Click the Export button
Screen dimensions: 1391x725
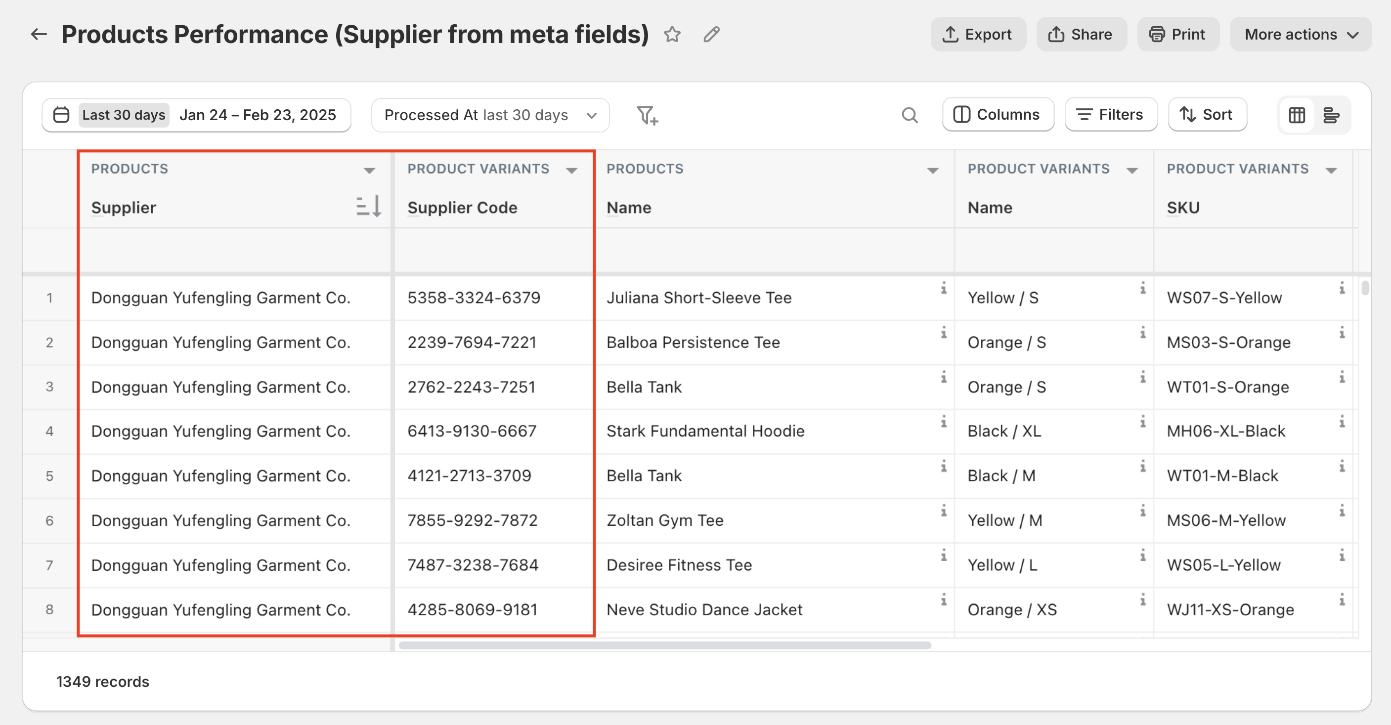click(x=977, y=35)
